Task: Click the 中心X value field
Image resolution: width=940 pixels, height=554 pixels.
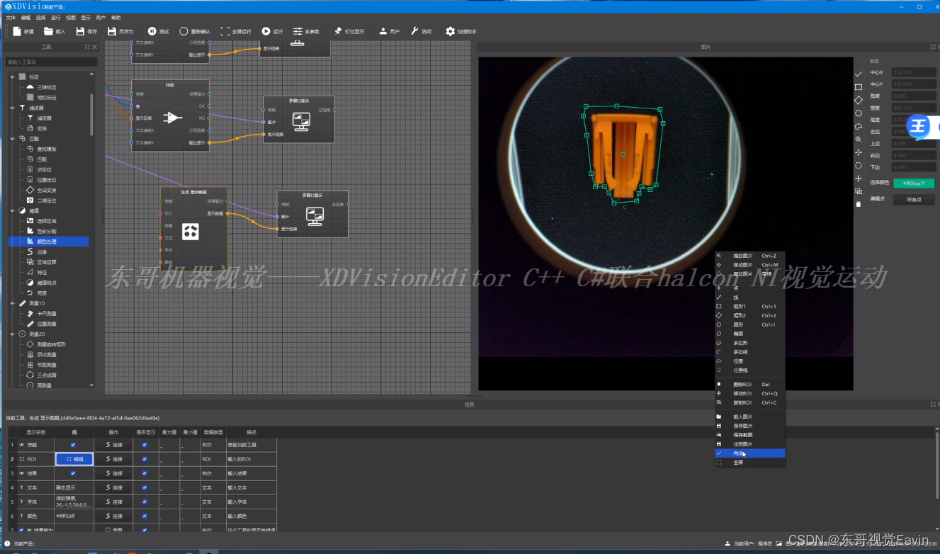Action: [x=912, y=72]
